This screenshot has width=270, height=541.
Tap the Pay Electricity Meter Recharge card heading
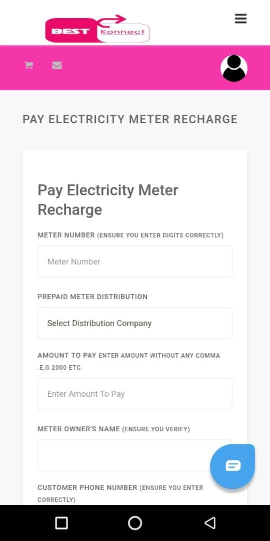tap(108, 200)
